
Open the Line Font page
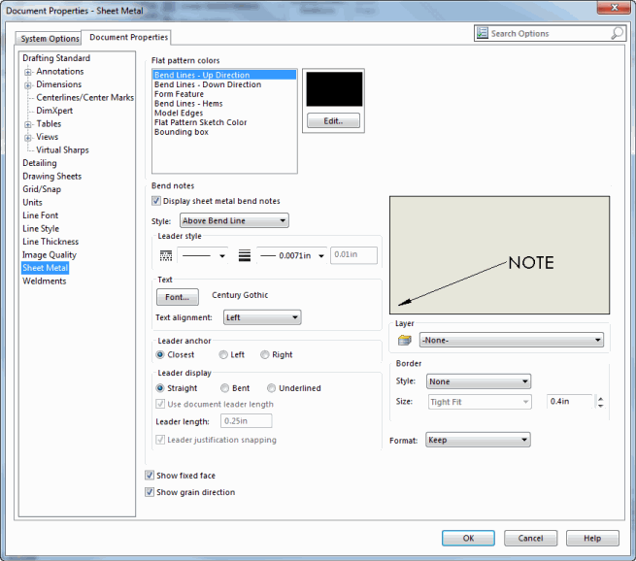(40, 215)
